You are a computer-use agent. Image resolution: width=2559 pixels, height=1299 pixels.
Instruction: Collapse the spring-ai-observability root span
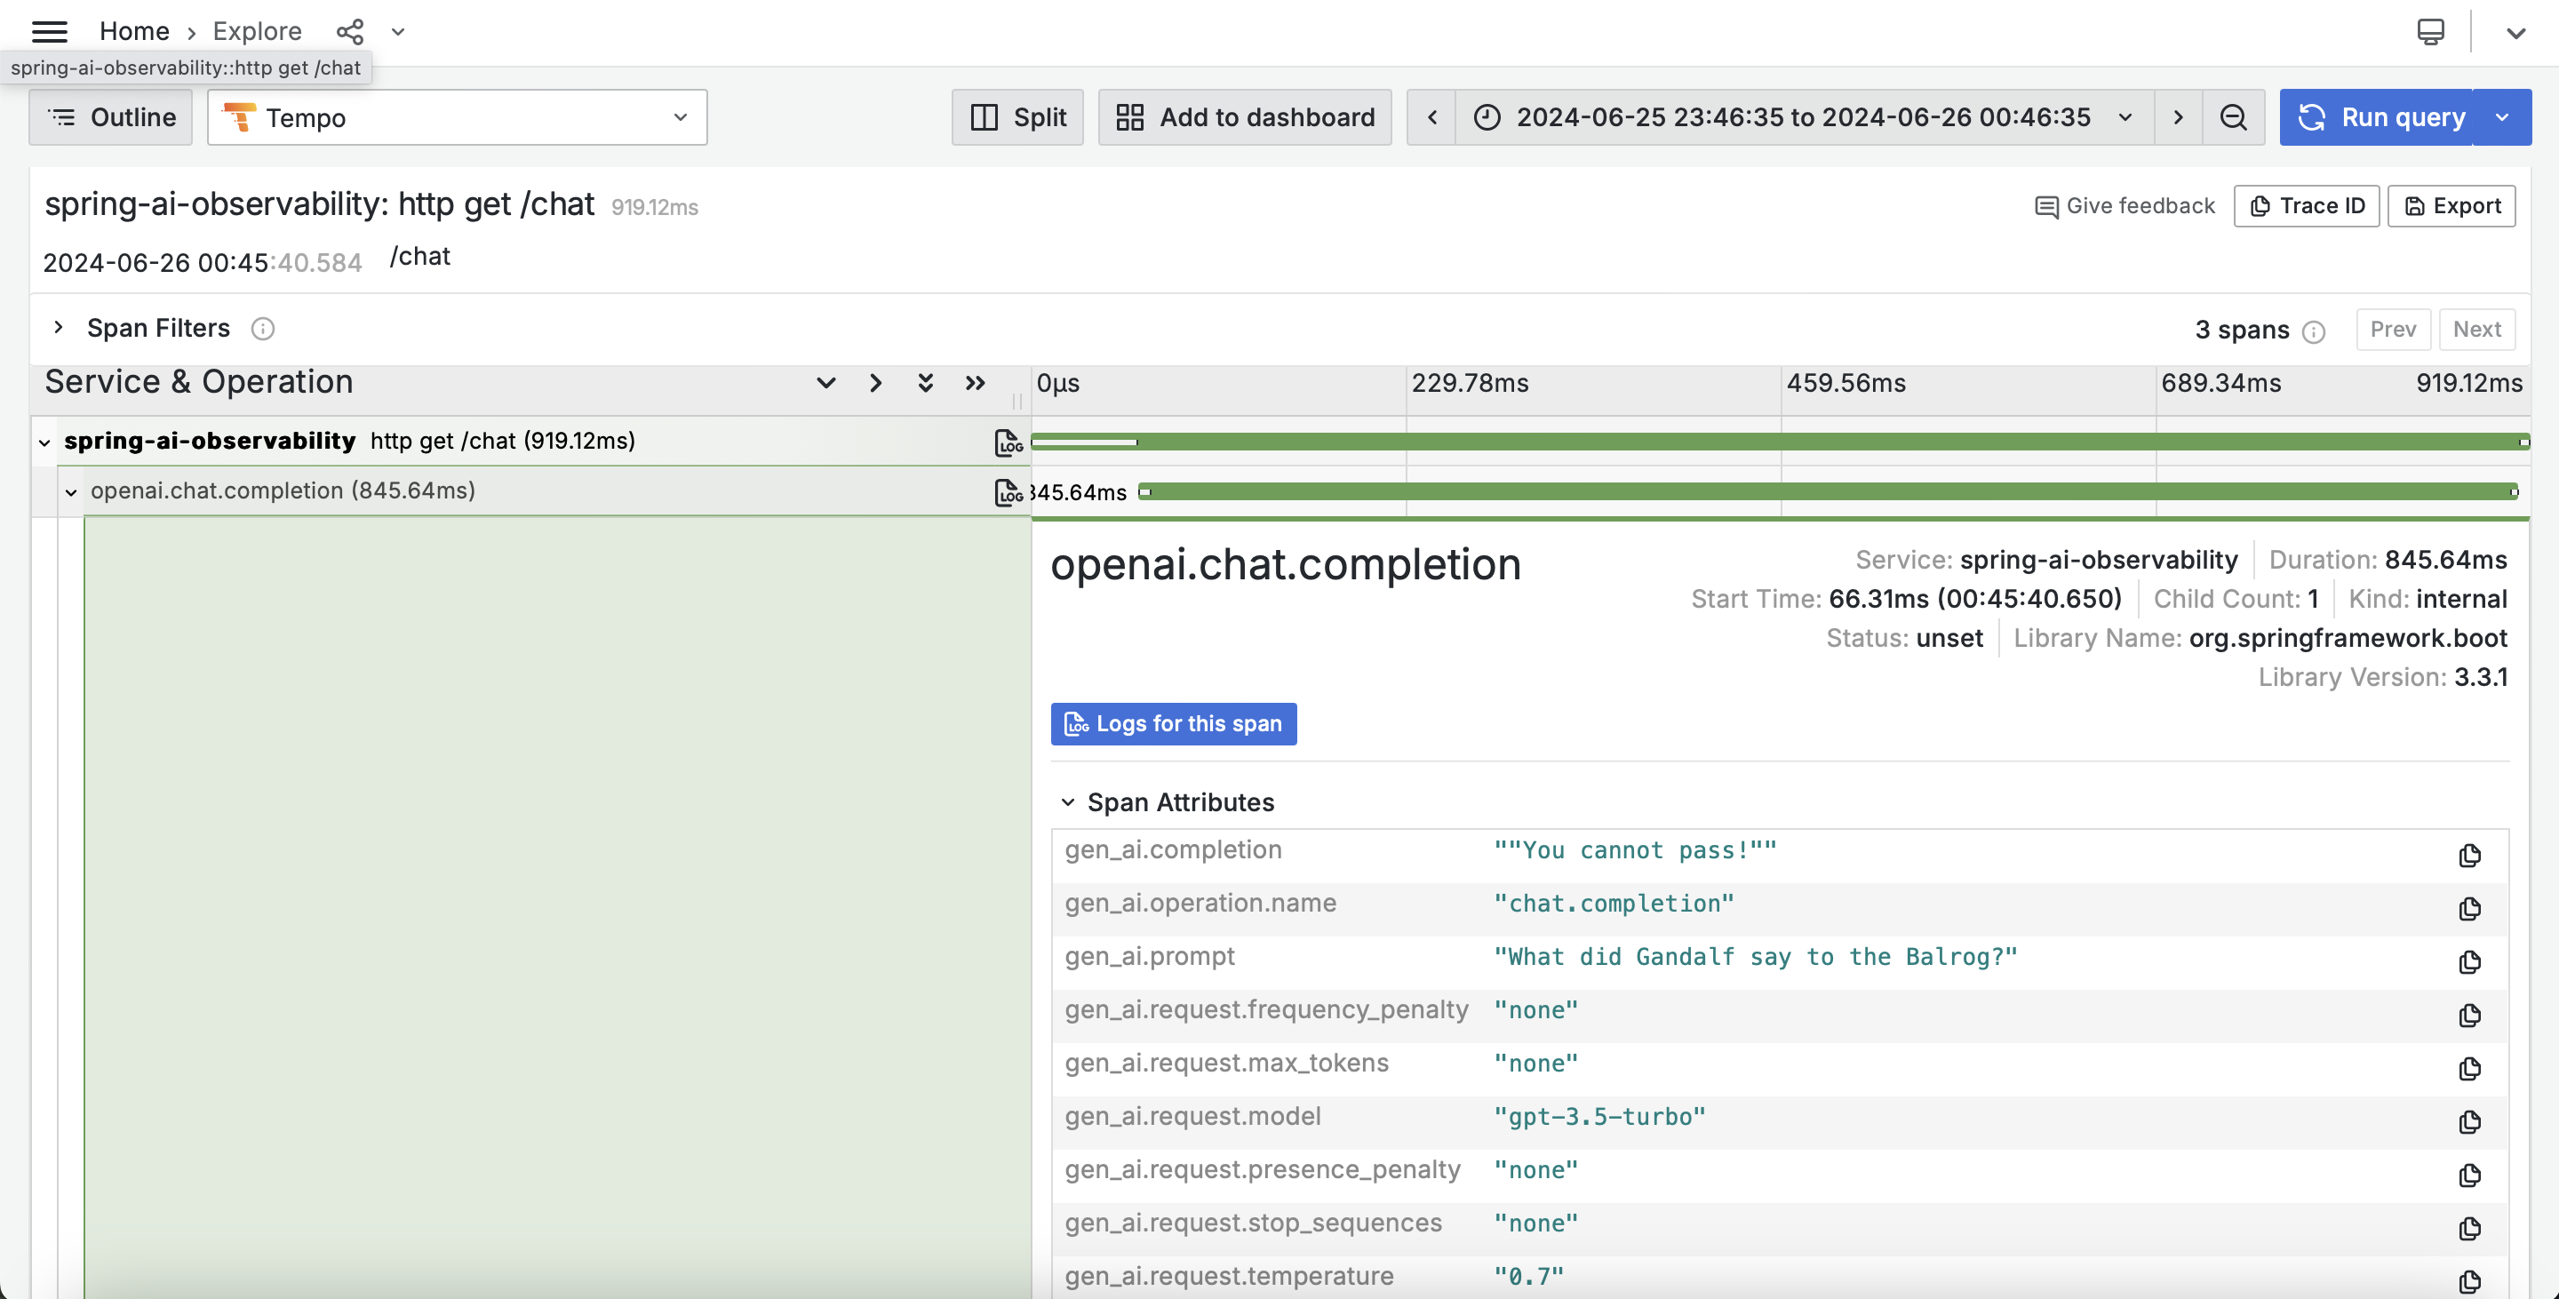pyautogui.click(x=44, y=442)
